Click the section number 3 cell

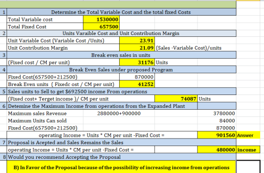click(3, 55)
